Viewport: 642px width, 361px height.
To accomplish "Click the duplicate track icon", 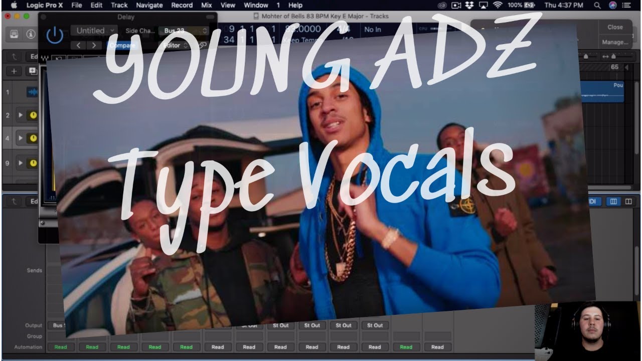I will click(33, 71).
